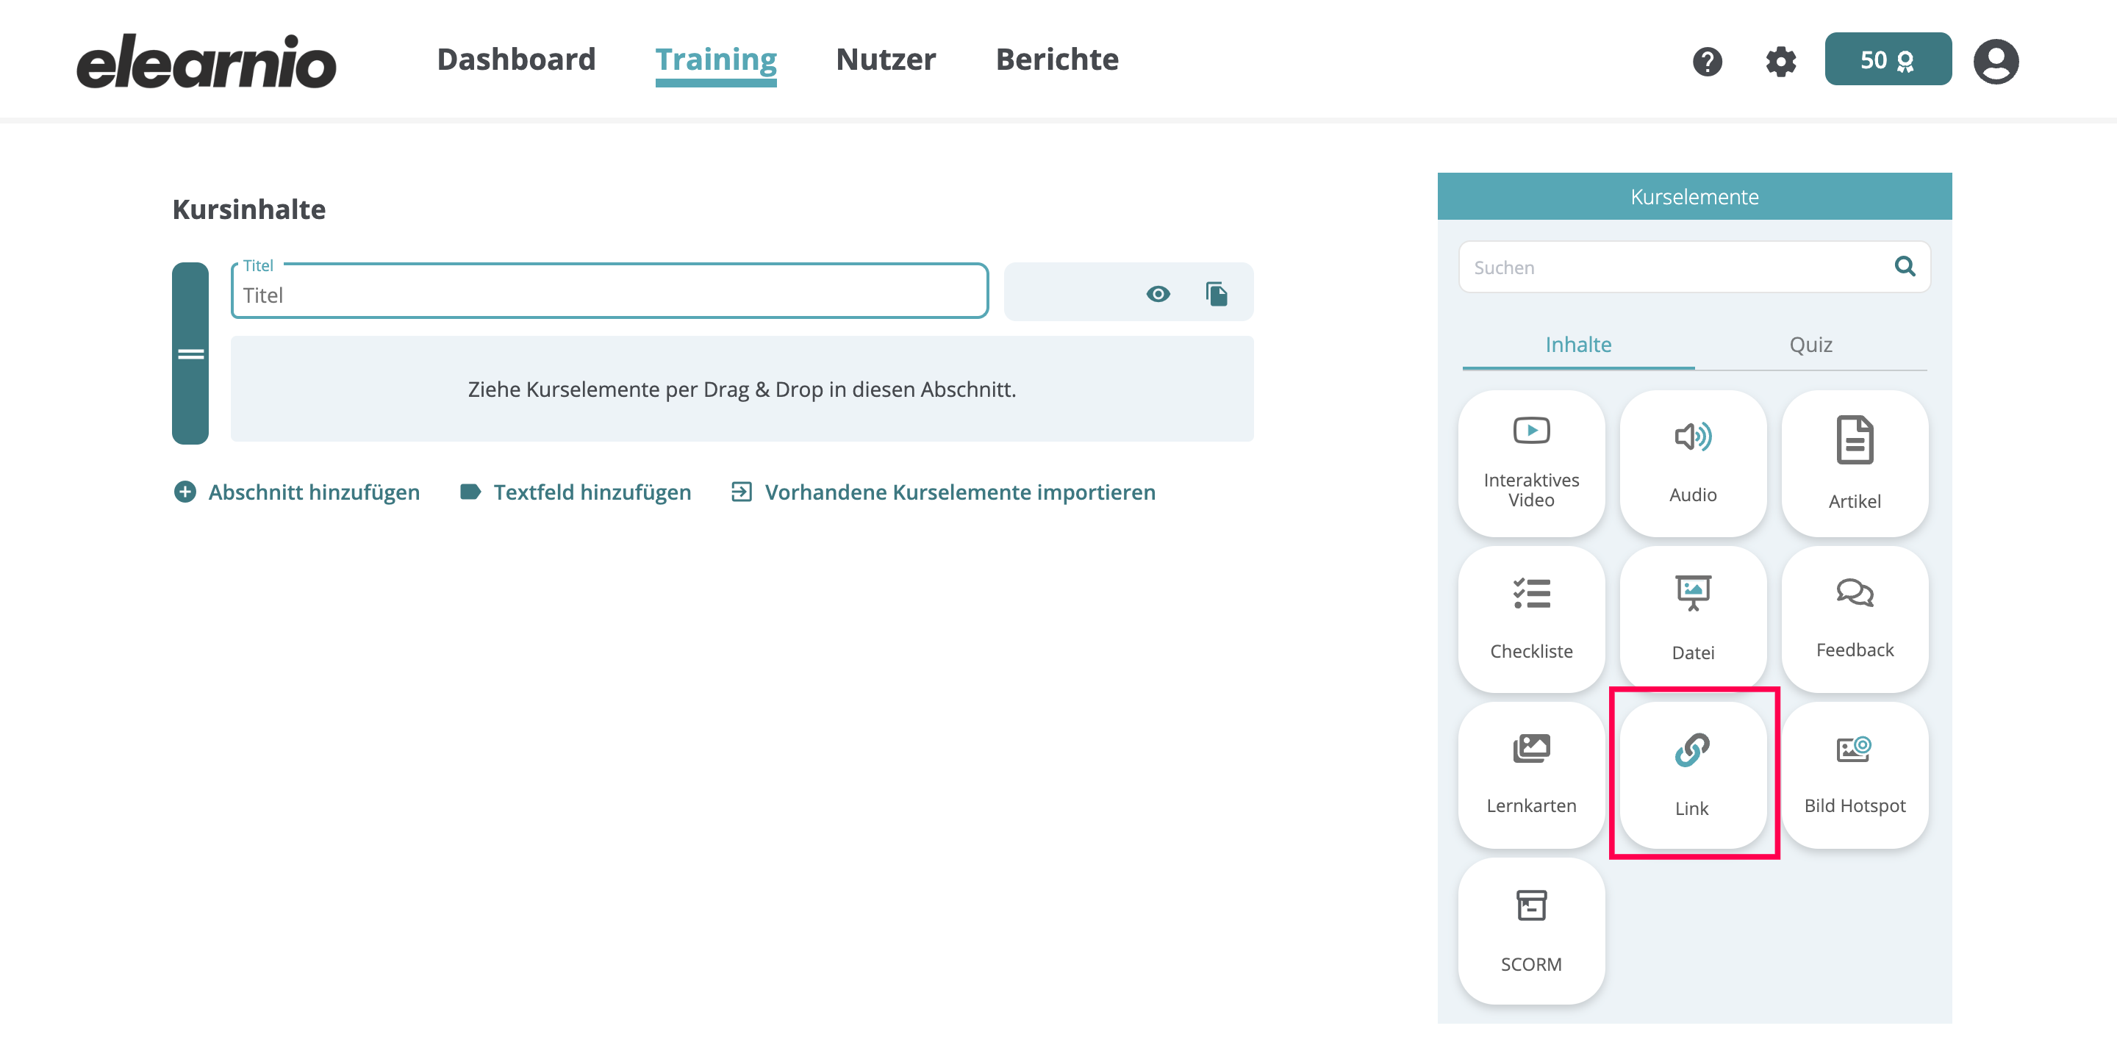Viewport: 2117px width, 1045px height.
Task: Open the user profile avatar
Action: point(1996,61)
